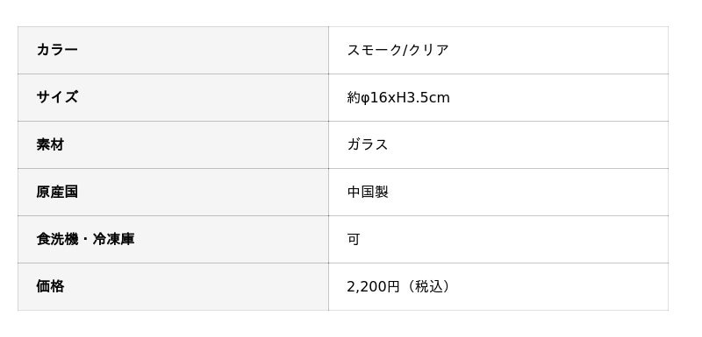Screen dimensions: 702x337
Task: Select the 約φ16xH3.5cm size text
Action: (x=398, y=97)
